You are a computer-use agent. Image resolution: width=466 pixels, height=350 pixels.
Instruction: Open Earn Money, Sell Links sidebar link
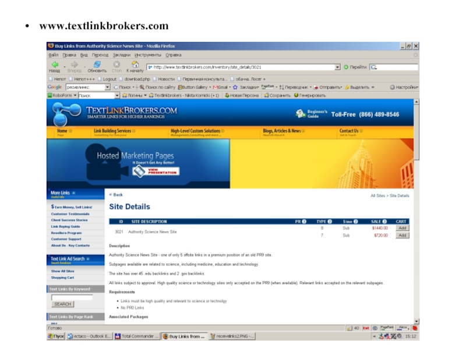click(72, 207)
